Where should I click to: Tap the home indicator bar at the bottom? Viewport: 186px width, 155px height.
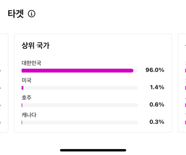(93, 150)
